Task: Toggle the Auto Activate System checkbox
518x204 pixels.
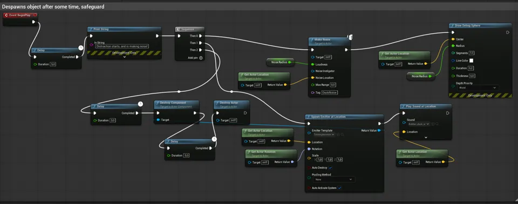Action: 339,188
